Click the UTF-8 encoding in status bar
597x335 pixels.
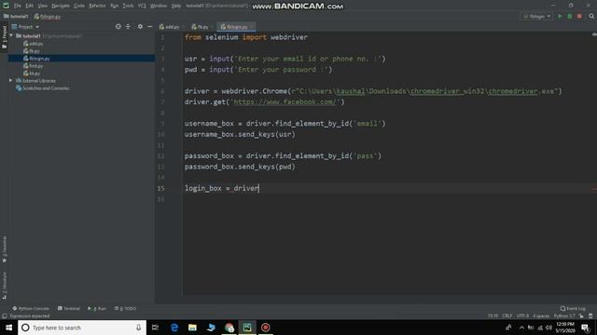coord(522,316)
